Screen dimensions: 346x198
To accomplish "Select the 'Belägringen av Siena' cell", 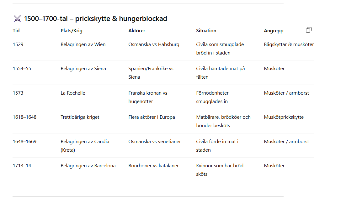I will pos(83,69).
